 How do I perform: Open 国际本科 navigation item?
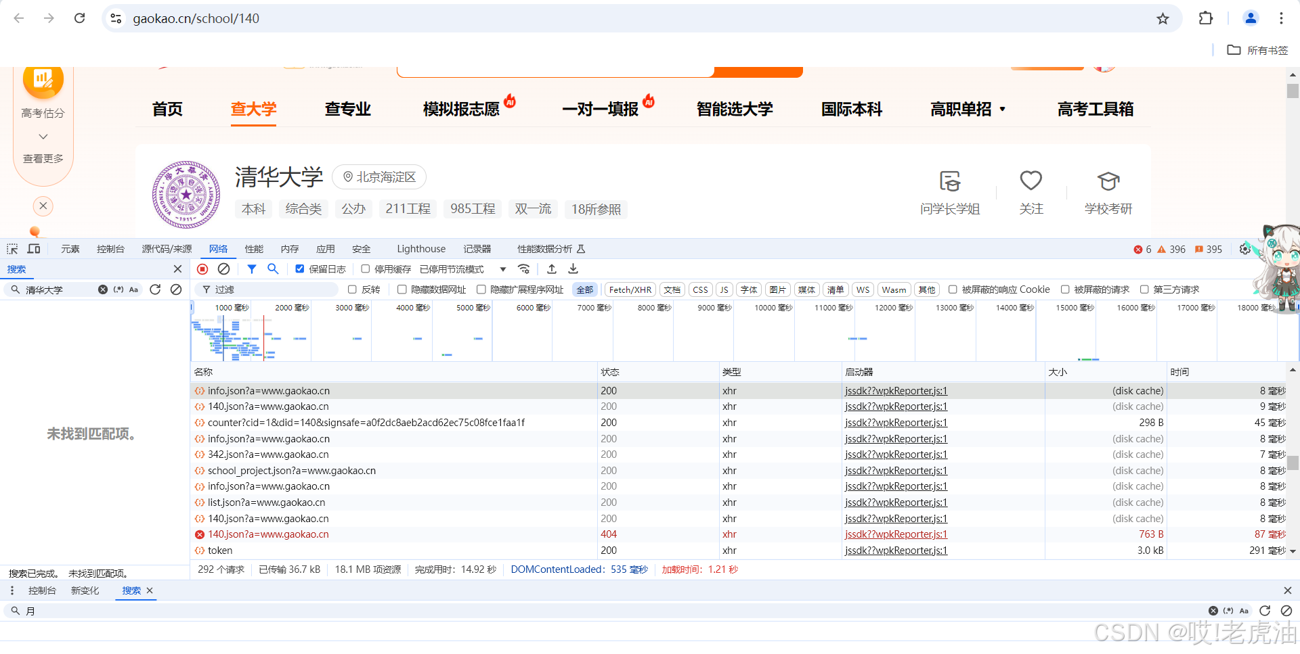(852, 109)
